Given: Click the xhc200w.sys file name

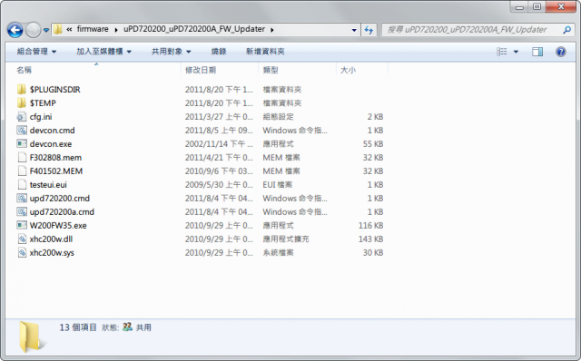Looking at the screenshot, I should pyautogui.click(x=52, y=252).
